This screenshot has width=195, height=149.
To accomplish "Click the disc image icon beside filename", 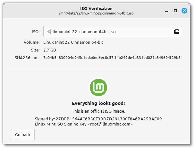I will (x=49, y=32).
